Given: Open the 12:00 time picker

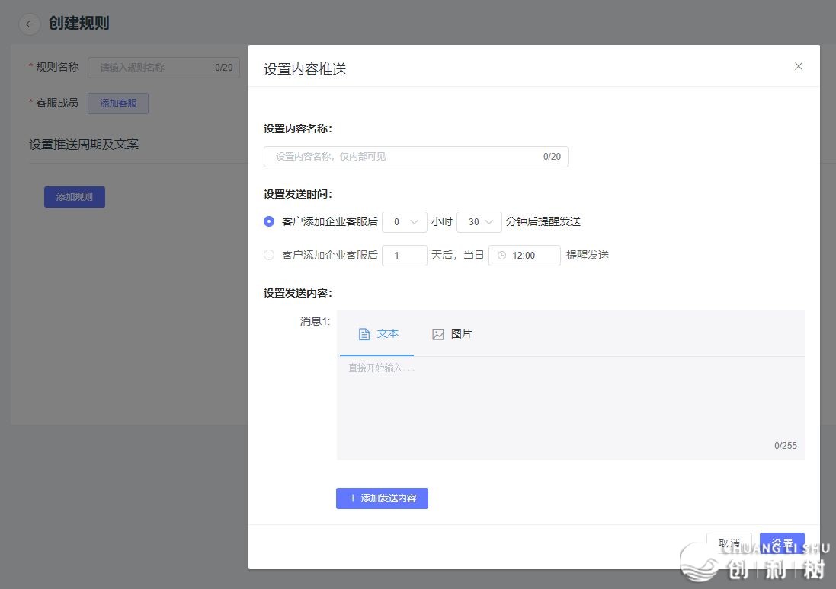Looking at the screenshot, I should [x=524, y=256].
